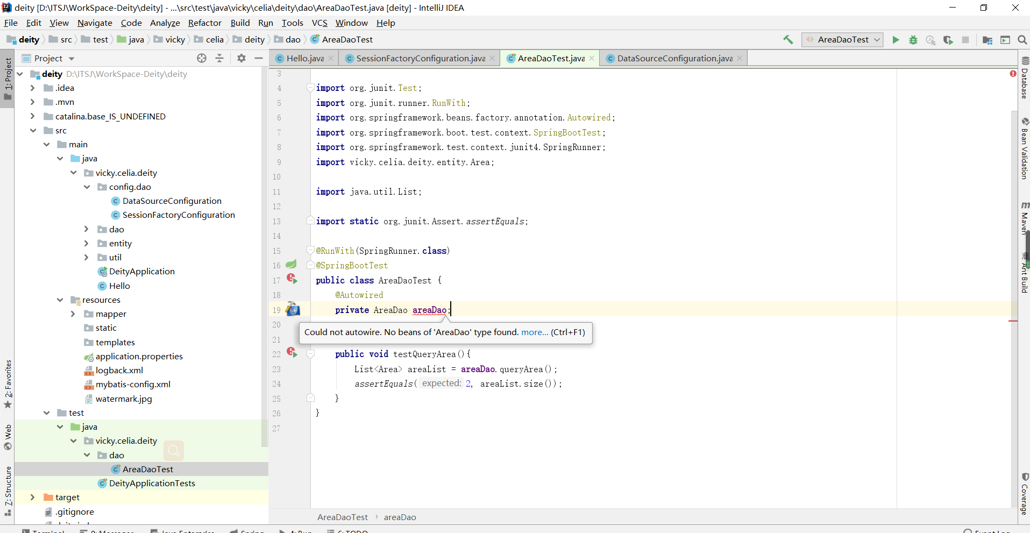Open the Bean Validation tool window
The width and height of the screenshot is (1030, 533).
tap(1025, 149)
